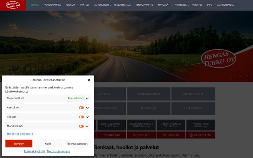The height and width of the screenshot is (158, 253).
Task: Open Vanteet from the top navigation
Action: coord(85,5)
